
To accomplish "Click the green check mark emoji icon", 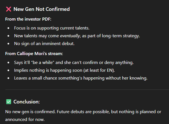I will coord(9,102).
